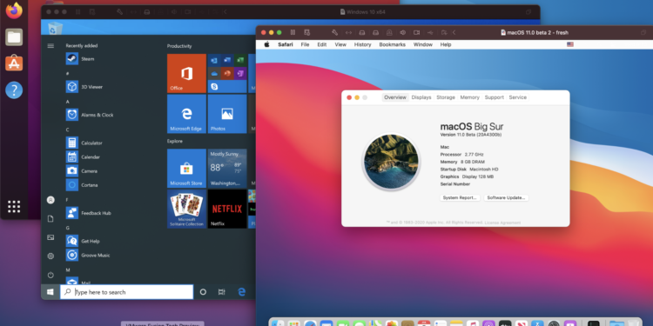653x326 pixels.
Task: Open the Microsoft Edge tile
Action: click(x=186, y=114)
